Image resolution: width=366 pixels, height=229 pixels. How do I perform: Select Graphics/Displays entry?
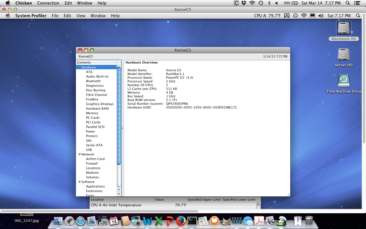[100, 104]
